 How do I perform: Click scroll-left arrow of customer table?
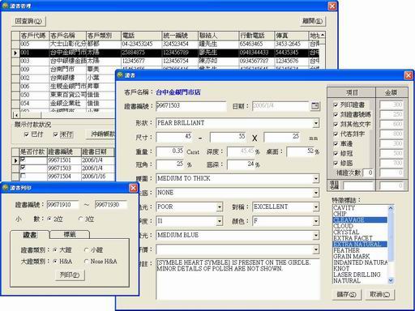click(x=16, y=115)
